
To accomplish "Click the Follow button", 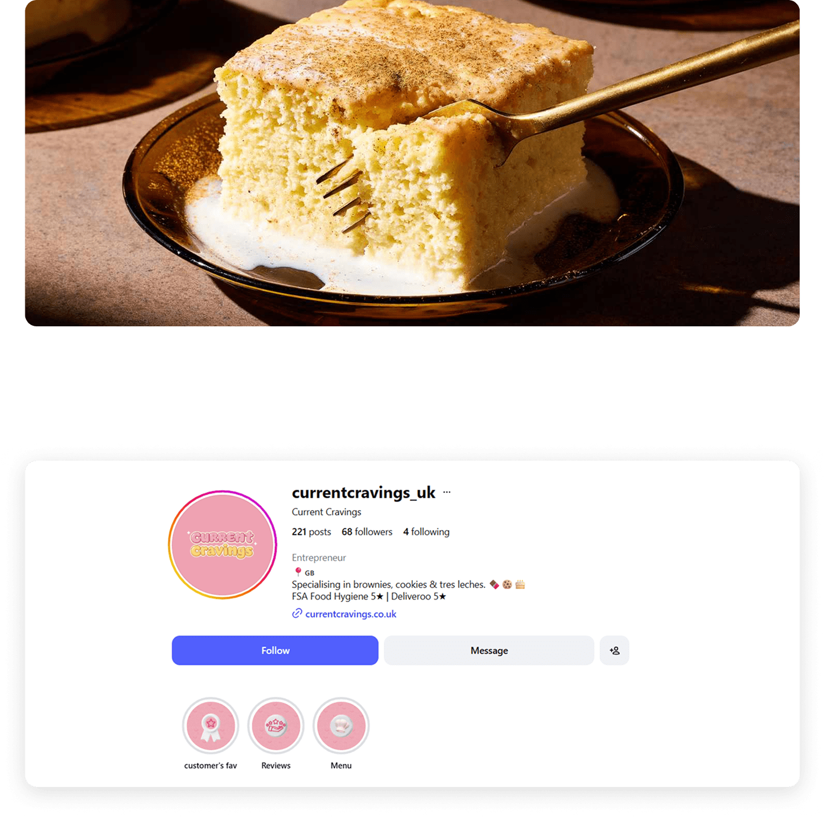I will (x=275, y=650).
